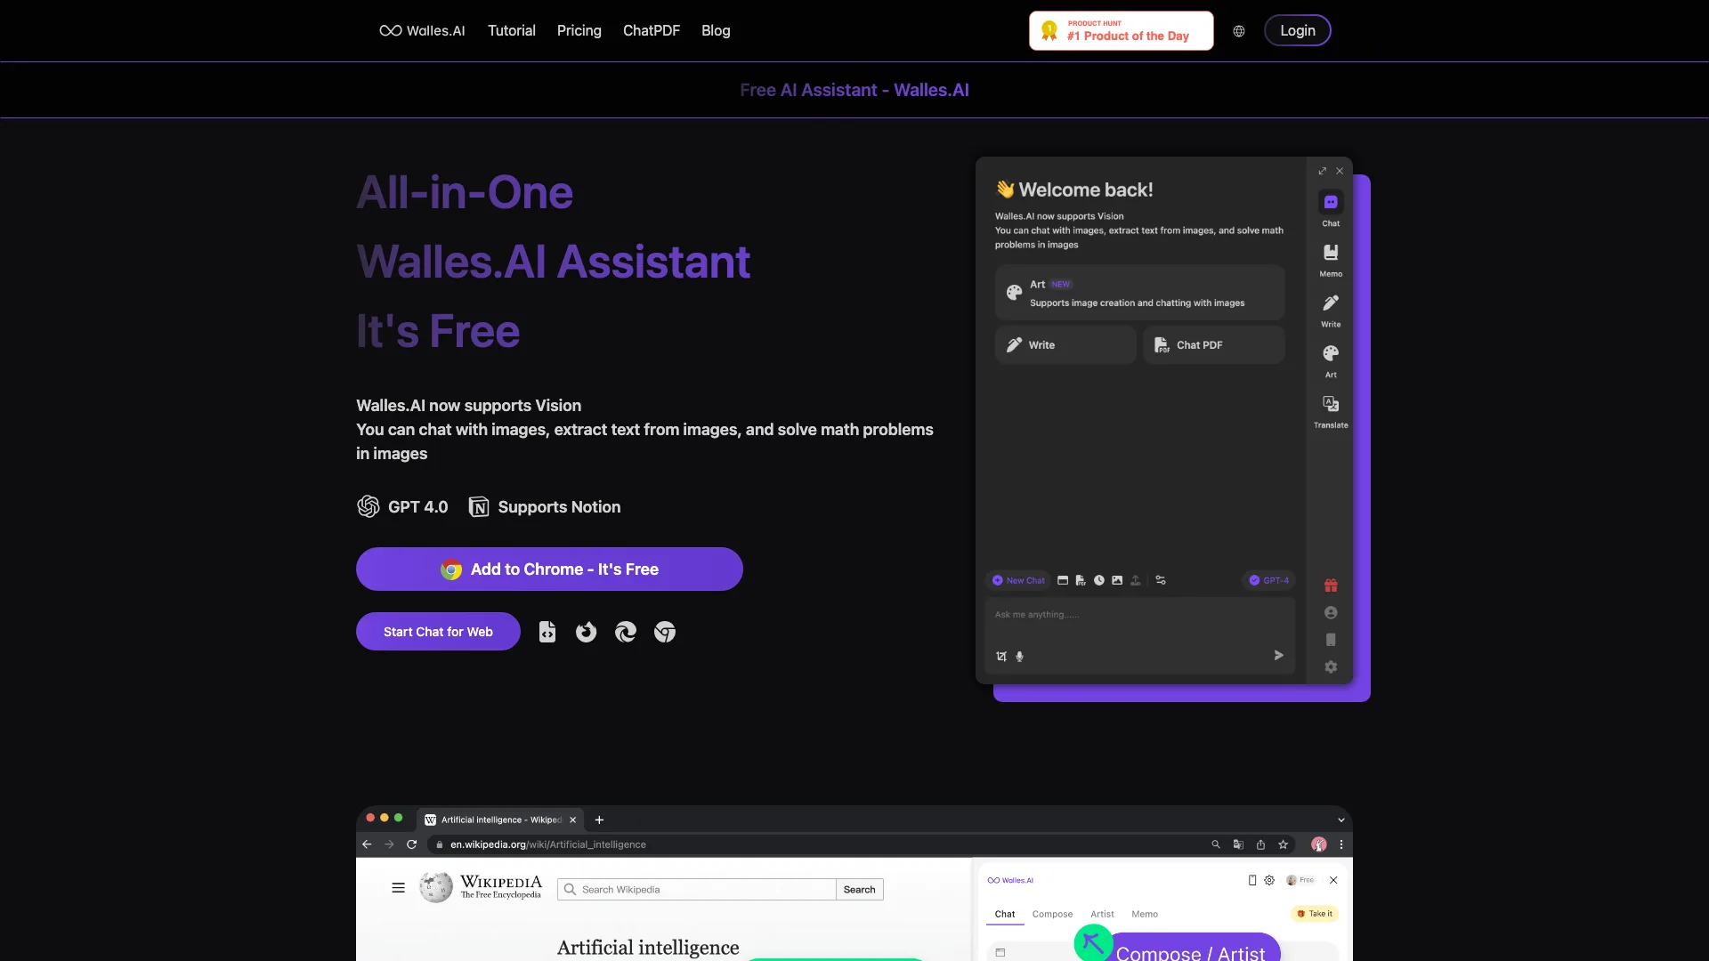Click the Login button
The height and width of the screenshot is (961, 1709).
tap(1298, 30)
